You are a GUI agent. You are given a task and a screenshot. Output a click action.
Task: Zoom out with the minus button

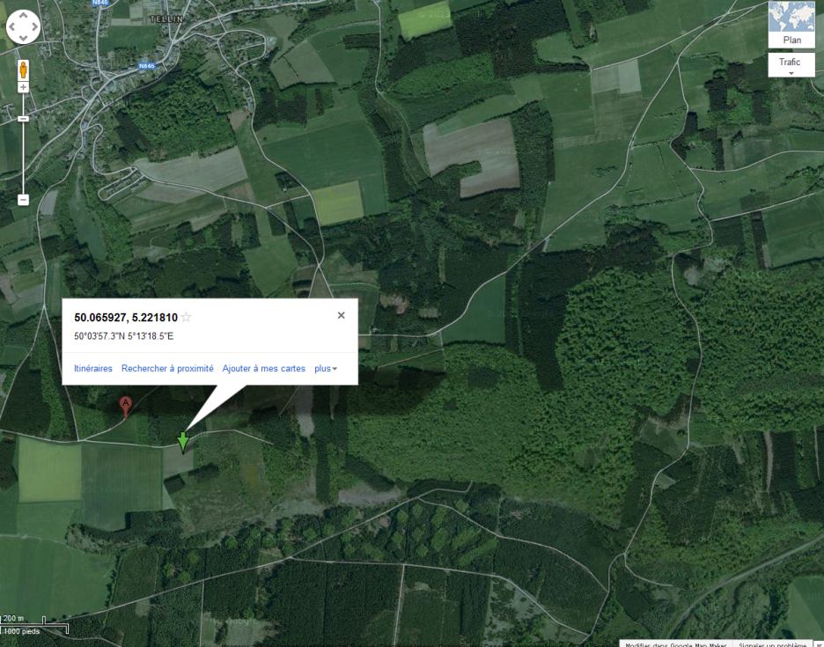tap(23, 200)
